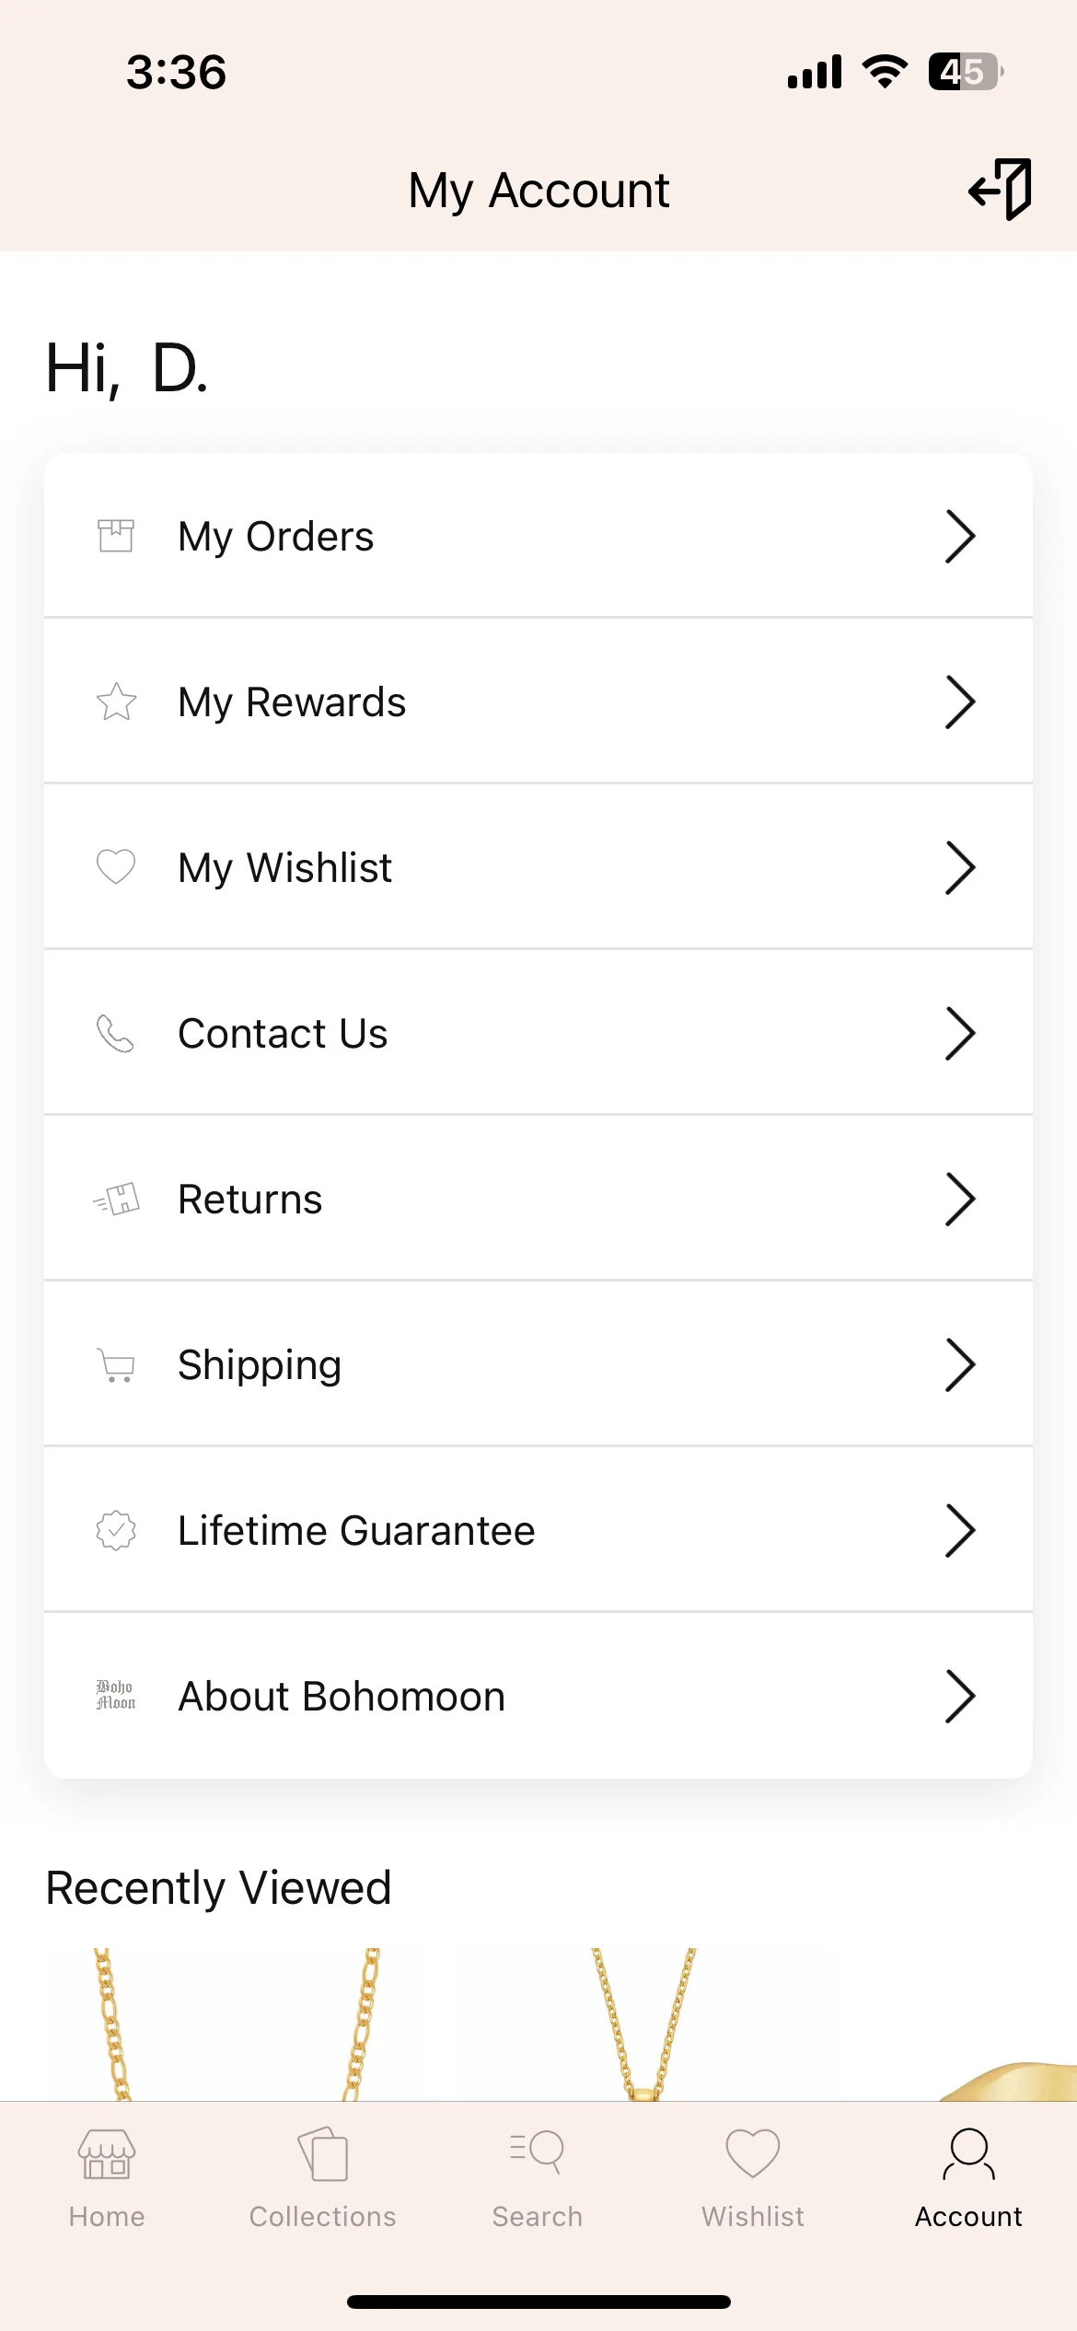Open the Lifetime Guarantee text link

356,1530
